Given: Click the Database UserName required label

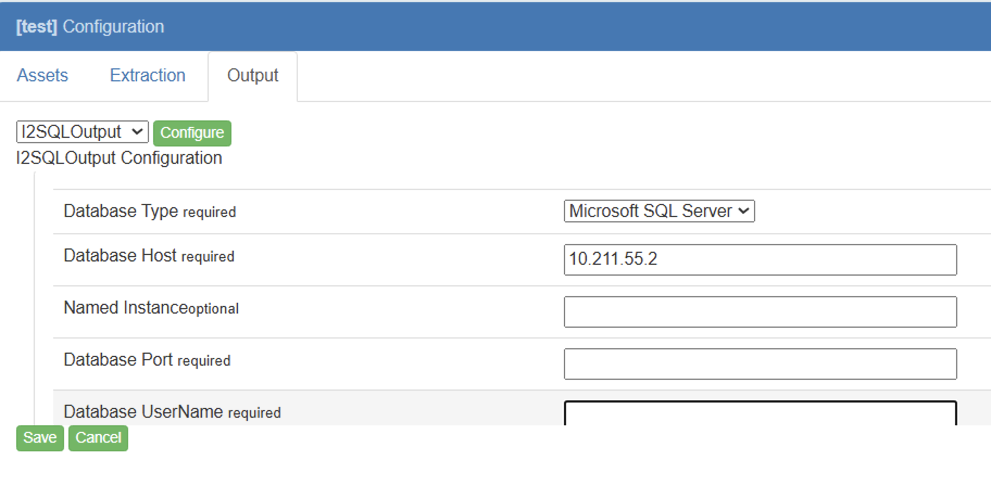Looking at the screenshot, I should pyautogui.click(x=172, y=412).
